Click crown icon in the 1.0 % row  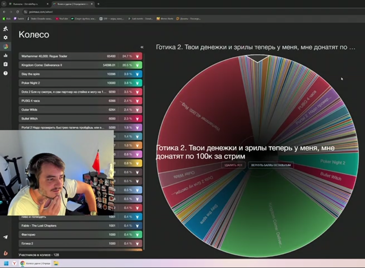(137, 145)
